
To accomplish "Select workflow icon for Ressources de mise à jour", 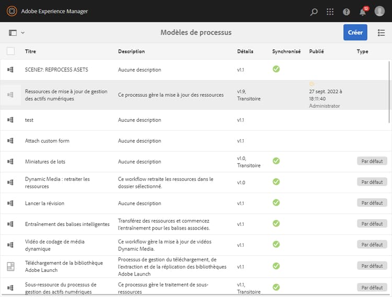I will point(10,95).
